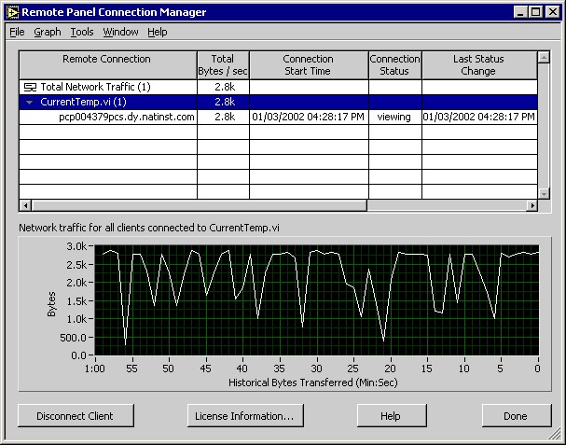The height and width of the screenshot is (445, 566).
Task: Click the Help button at bottom
Action: click(x=392, y=416)
